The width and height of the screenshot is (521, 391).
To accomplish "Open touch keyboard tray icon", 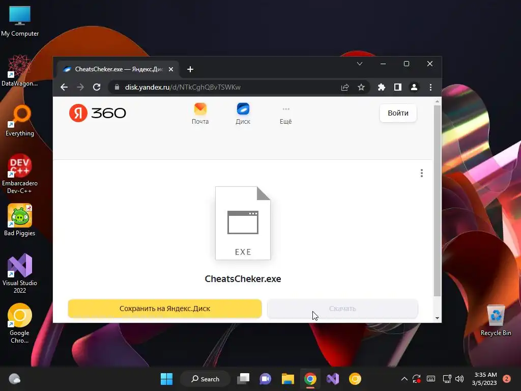I will [x=431, y=379].
